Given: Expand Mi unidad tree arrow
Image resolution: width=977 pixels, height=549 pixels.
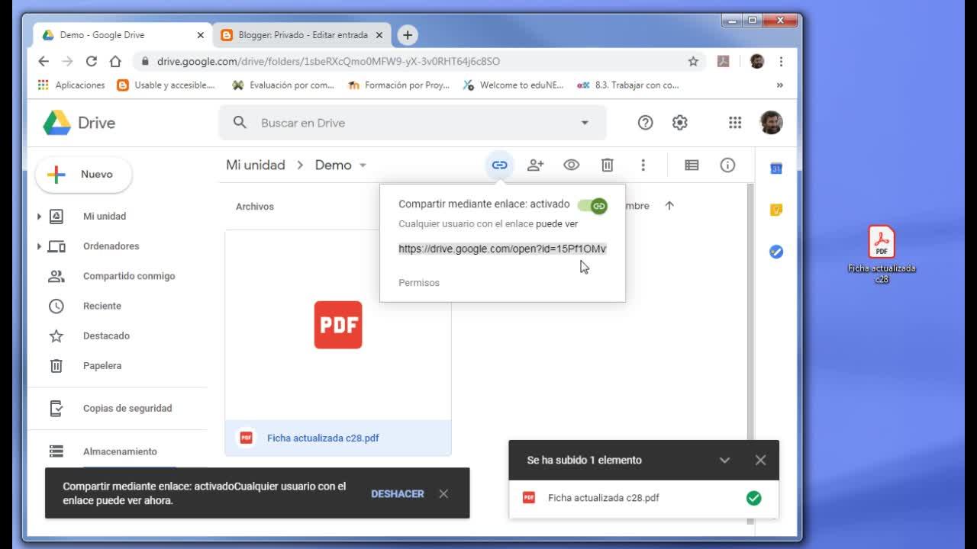Looking at the screenshot, I should coord(39,217).
